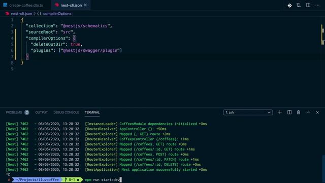Kill terminal with the trash icon
325x183 pixels.
coord(299,112)
